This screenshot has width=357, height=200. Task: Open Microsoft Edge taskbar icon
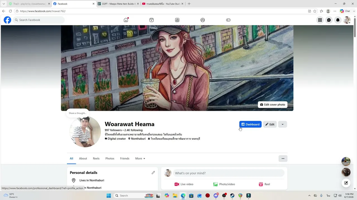point(183,196)
